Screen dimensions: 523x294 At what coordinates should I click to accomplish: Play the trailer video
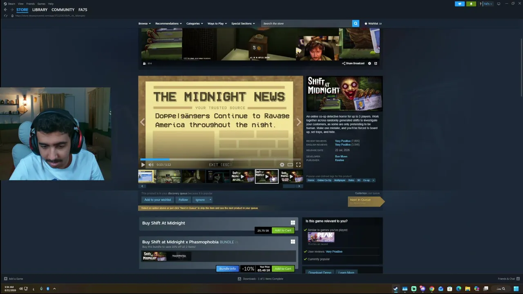click(143, 165)
